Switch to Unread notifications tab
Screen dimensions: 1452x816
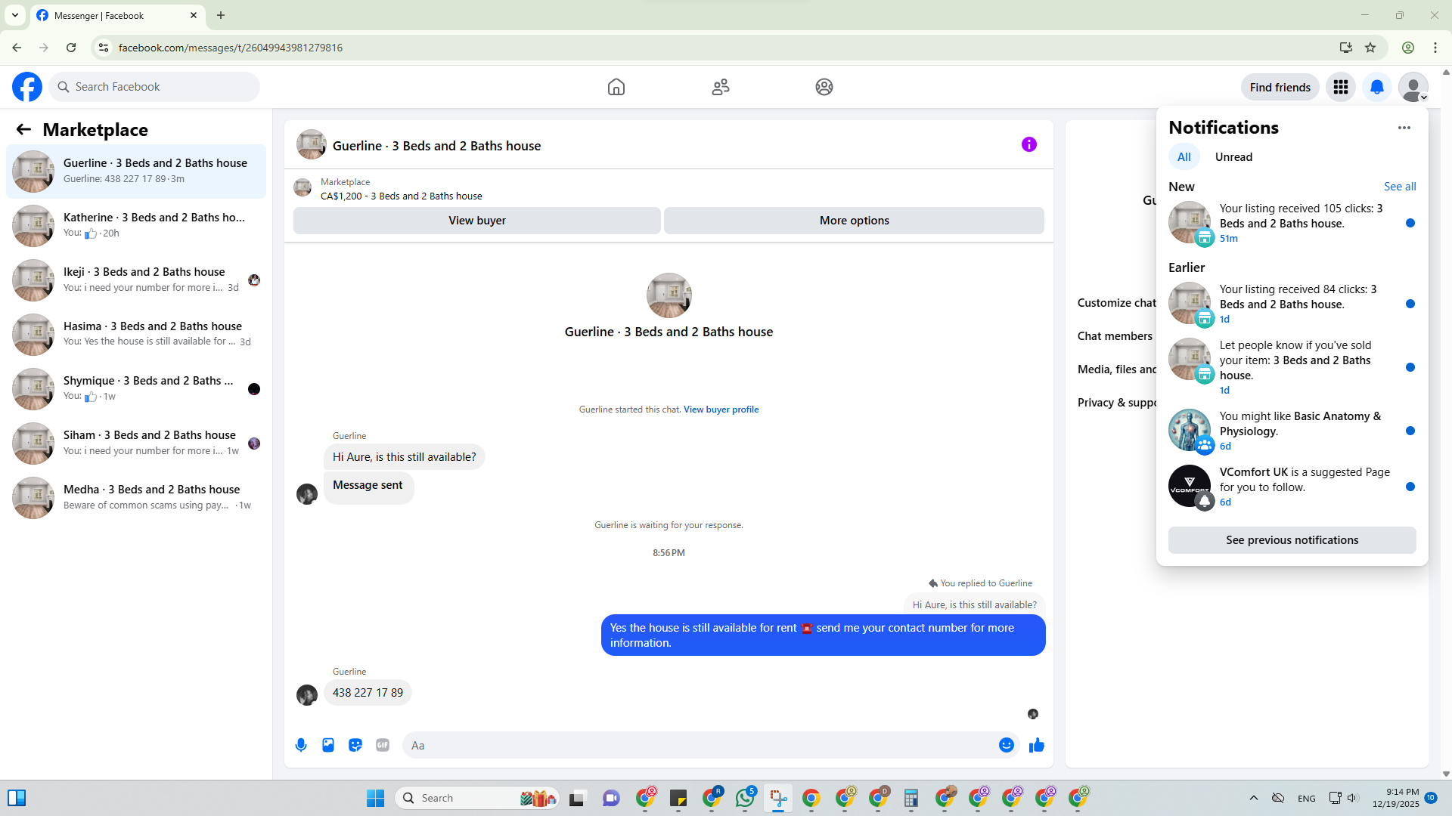click(x=1233, y=157)
